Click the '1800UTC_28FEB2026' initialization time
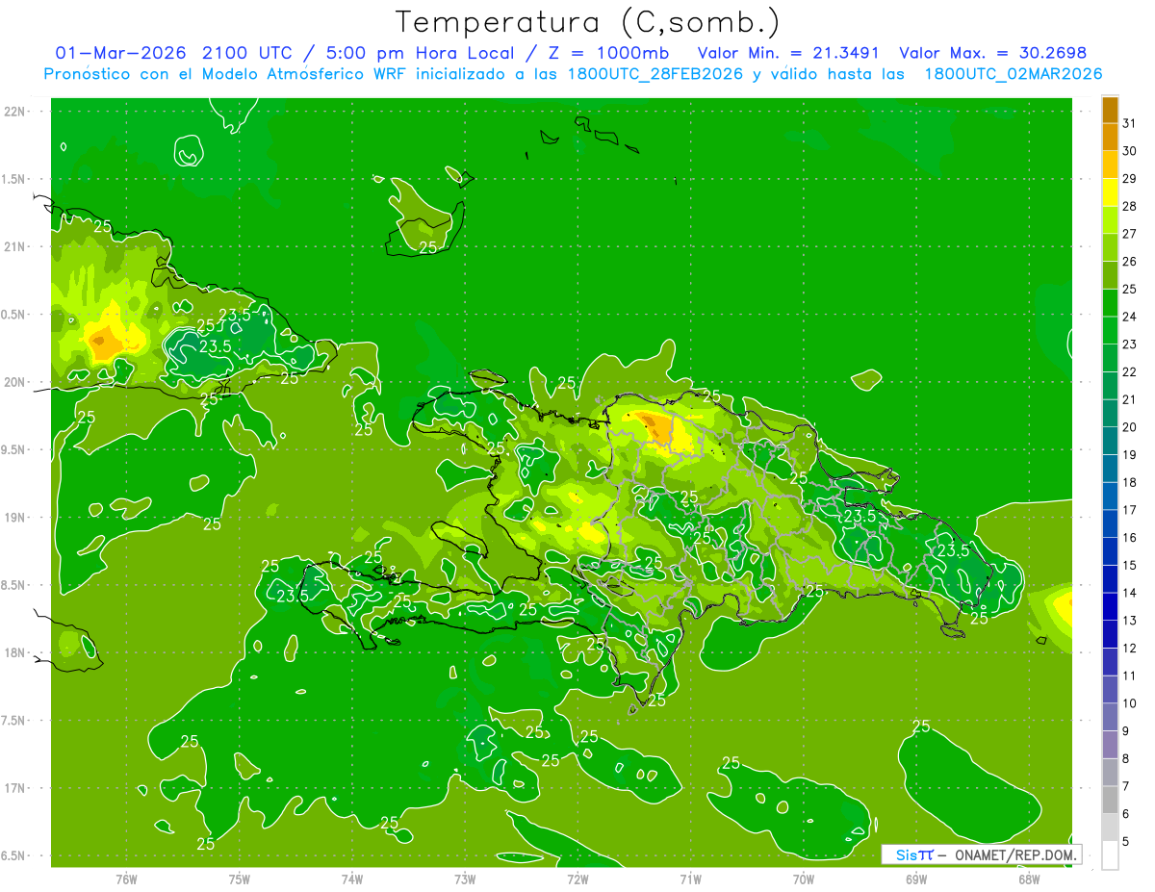Viewport: 1155px width, 892px height. 657,73
